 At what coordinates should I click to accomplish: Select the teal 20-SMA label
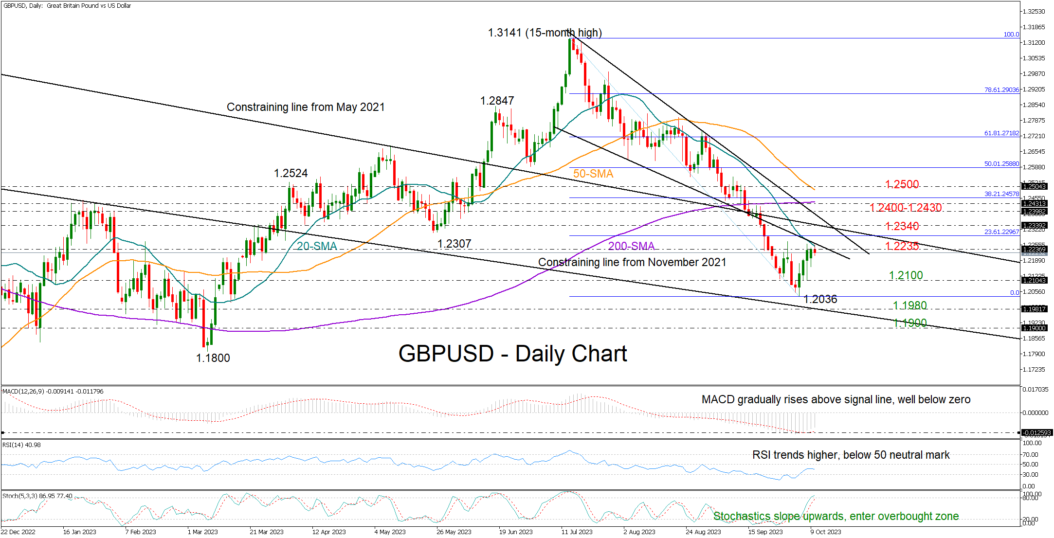[317, 246]
